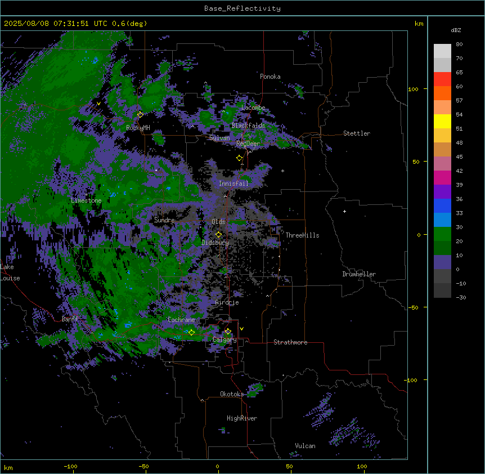The height and width of the screenshot is (474, 485).
Task: Click the Innisfail city label
Action: [x=233, y=184]
